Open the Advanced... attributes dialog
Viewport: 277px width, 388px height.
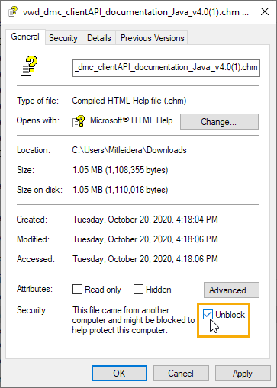231,290
